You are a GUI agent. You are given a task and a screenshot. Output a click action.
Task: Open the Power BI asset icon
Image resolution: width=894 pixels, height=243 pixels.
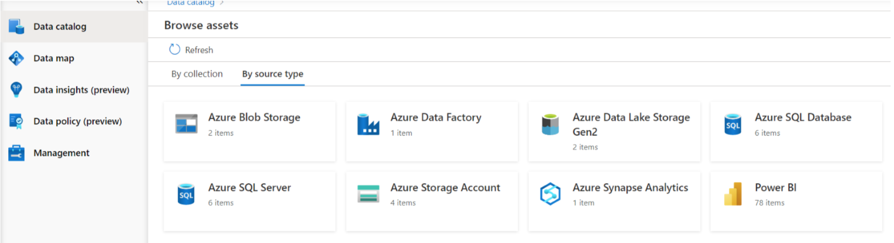click(733, 194)
